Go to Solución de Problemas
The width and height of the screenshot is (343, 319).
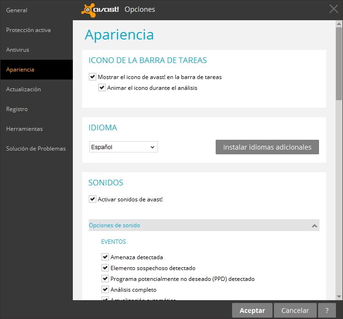point(36,149)
